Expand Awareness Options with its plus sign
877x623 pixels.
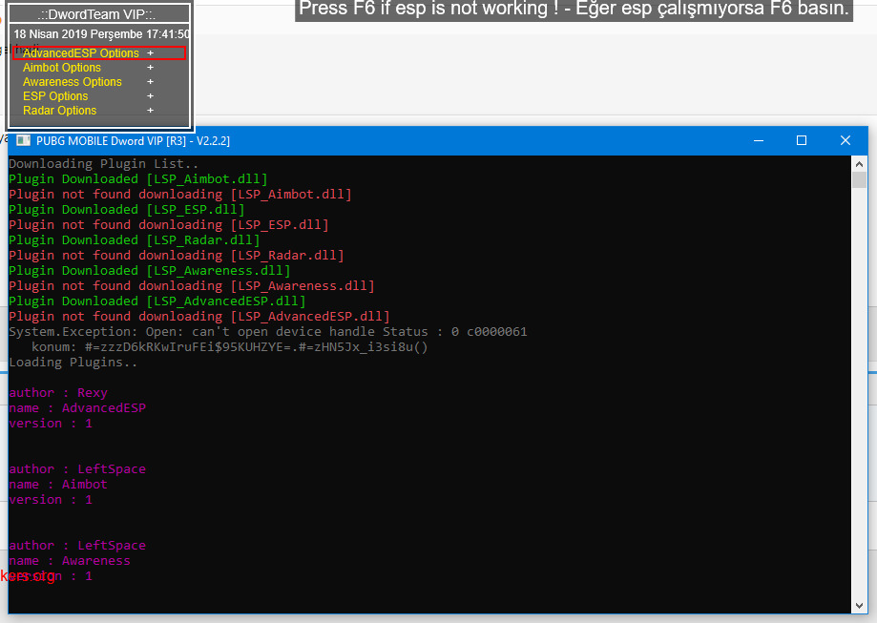(150, 82)
